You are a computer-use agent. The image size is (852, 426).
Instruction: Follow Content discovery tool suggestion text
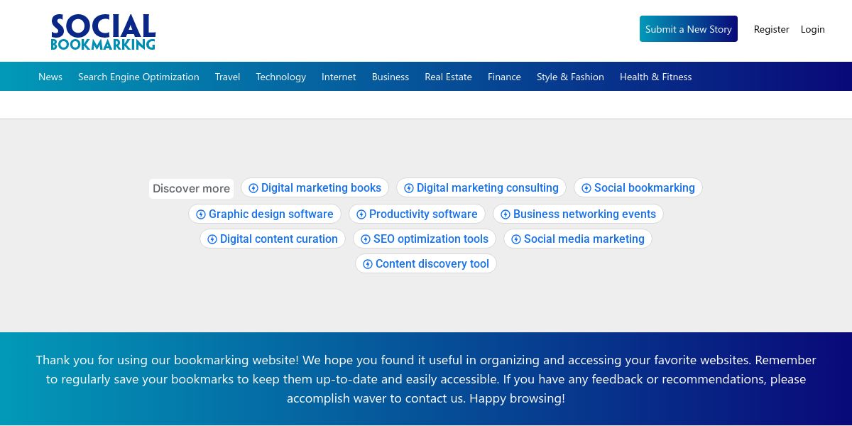[x=432, y=264]
